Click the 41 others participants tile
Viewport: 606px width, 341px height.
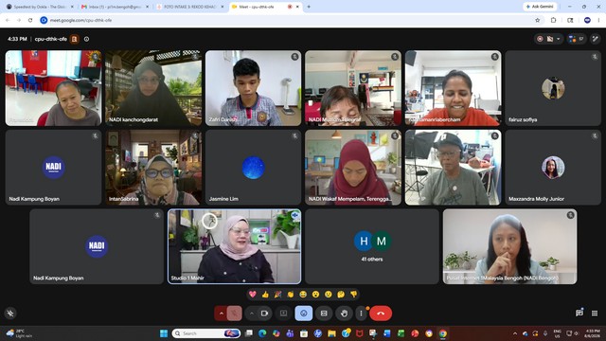click(x=372, y=246)
